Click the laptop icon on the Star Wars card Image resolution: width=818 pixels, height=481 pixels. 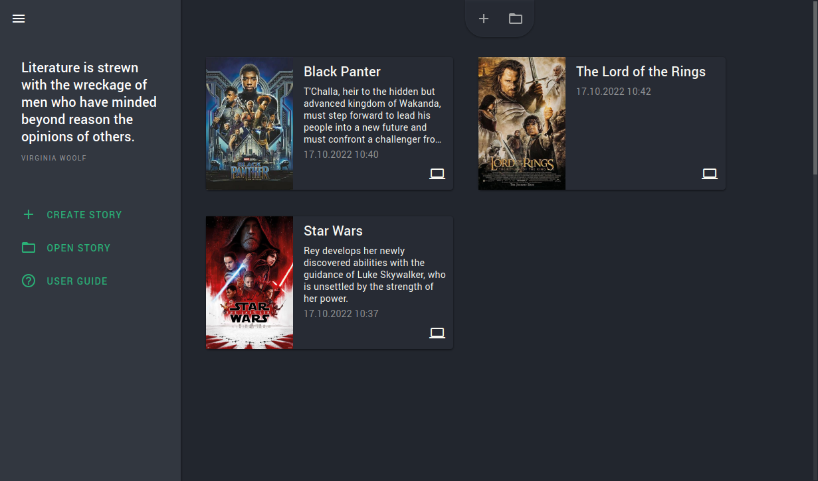click(437, 333)
